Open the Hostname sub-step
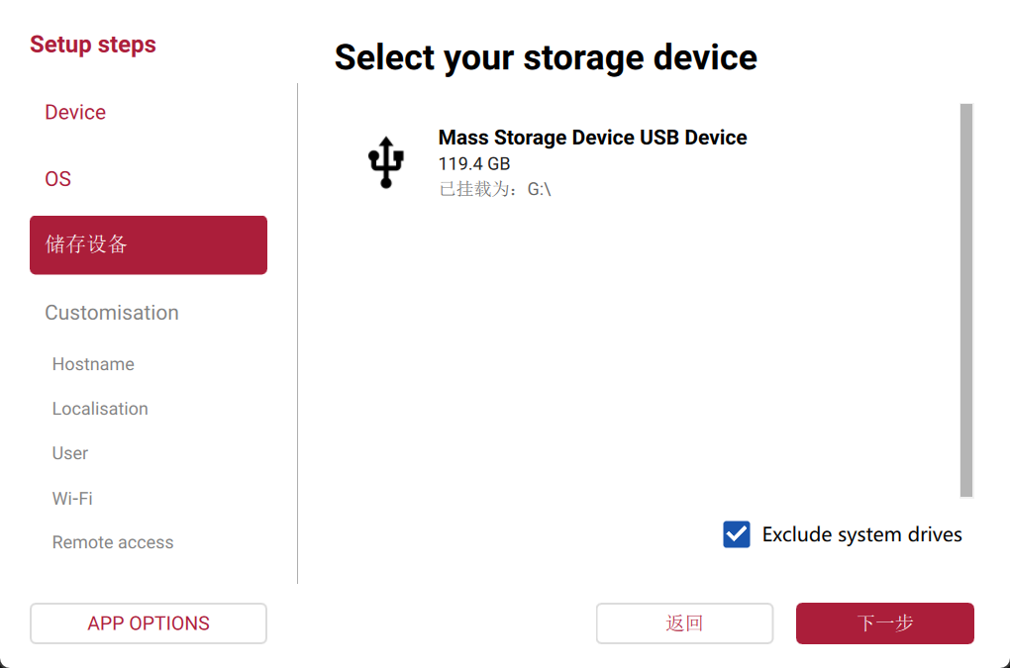Viewport: 1010px width, 668px height. tap(93, 364)
